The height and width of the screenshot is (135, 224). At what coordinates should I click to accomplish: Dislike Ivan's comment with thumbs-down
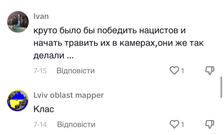[210, 70]
